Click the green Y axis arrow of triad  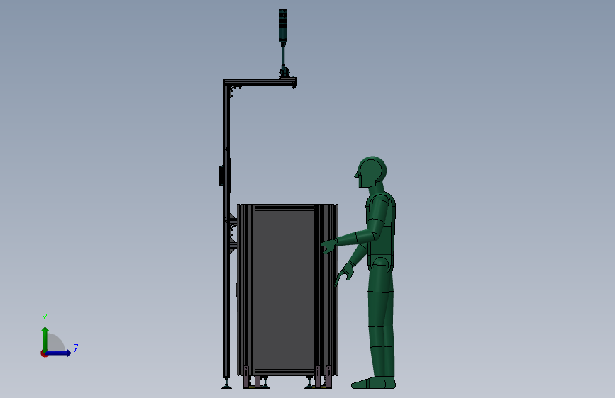pos(45,339)
